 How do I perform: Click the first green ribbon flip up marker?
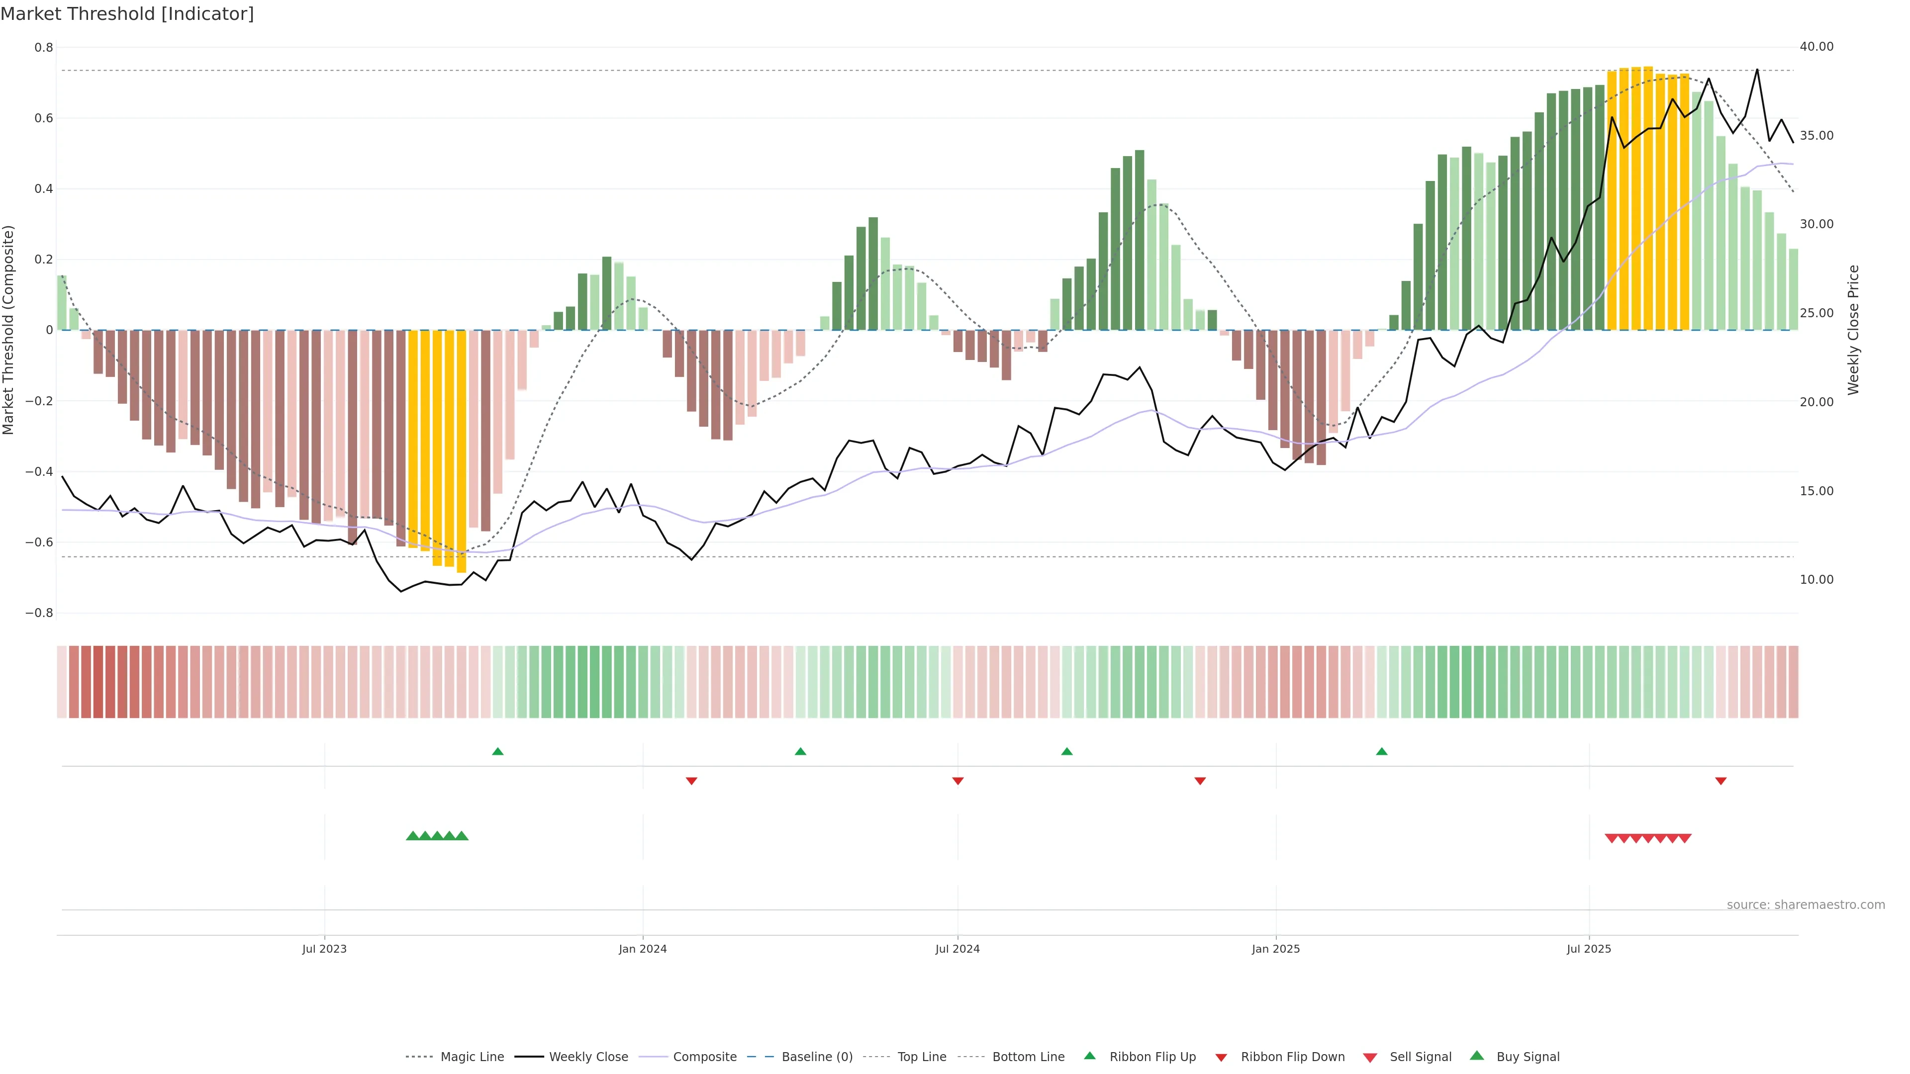coord(497,752)
